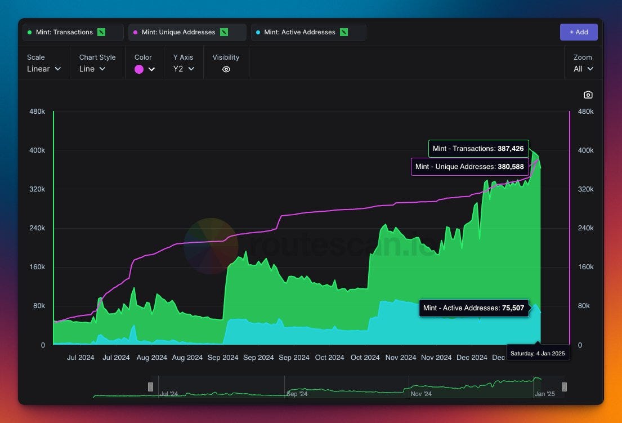Image resolution: width=622 pixels, height=423 pixels.
Task: Click the left range navigator handle
Action: tap(150, 387)
